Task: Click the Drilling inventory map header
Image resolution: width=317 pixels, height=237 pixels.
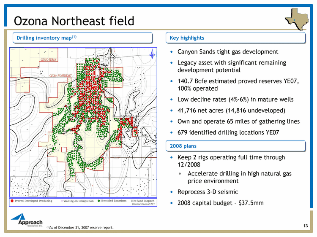Action: click(x=47, y=38)
